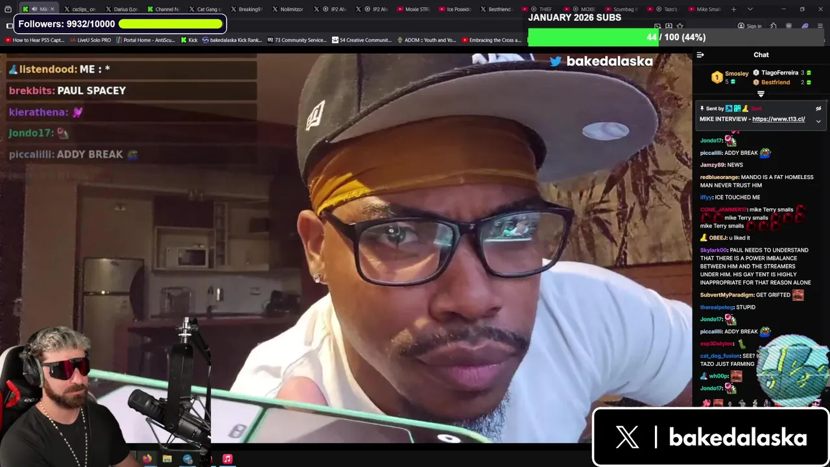Open 'ADOM :: Youth and Yo...' bookmark
Screen dimensions: 830x467
coord(426,40)
